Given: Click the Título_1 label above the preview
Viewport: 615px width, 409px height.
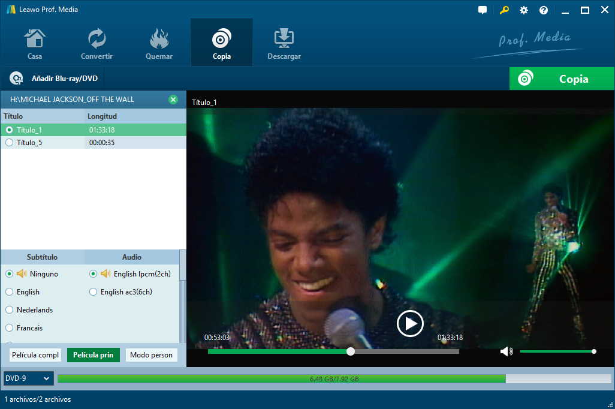Looking at the screenshot, I should coord(204,103).
